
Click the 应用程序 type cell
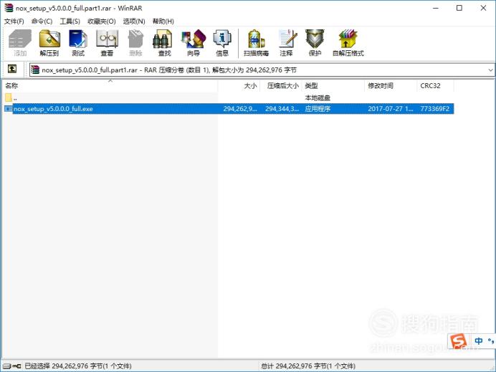click(x=318, y=109)
